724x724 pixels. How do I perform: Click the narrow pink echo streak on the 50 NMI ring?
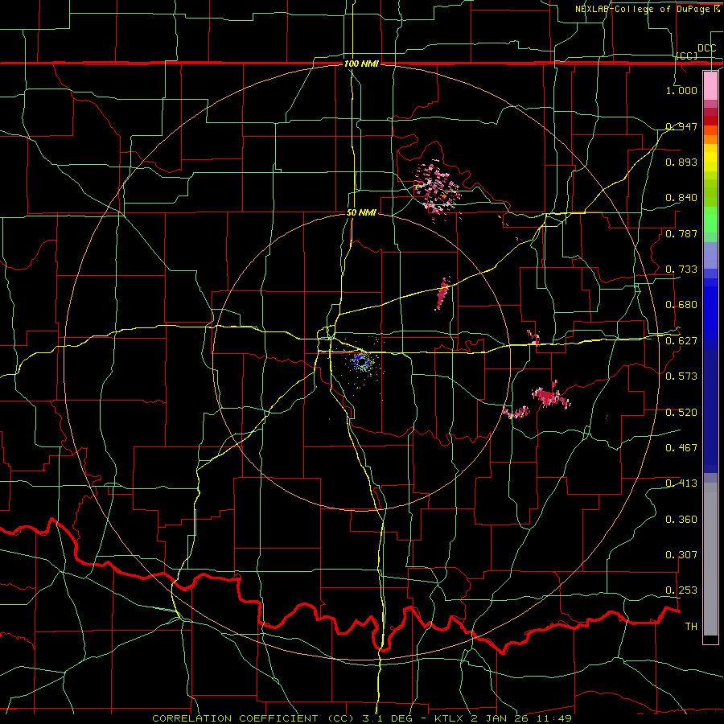click(443, 293)
